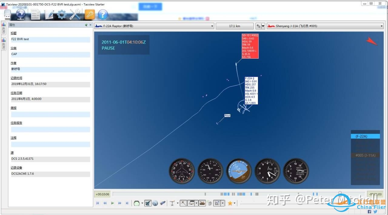Open the online globe network icon
Image resolution: width=388 pixels, height=215 pixels.
tap(21, 14)
